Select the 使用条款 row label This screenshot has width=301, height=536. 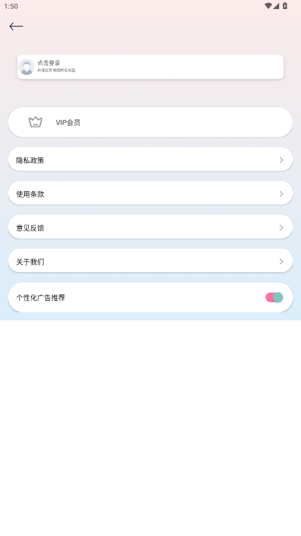tap(30, 194)
